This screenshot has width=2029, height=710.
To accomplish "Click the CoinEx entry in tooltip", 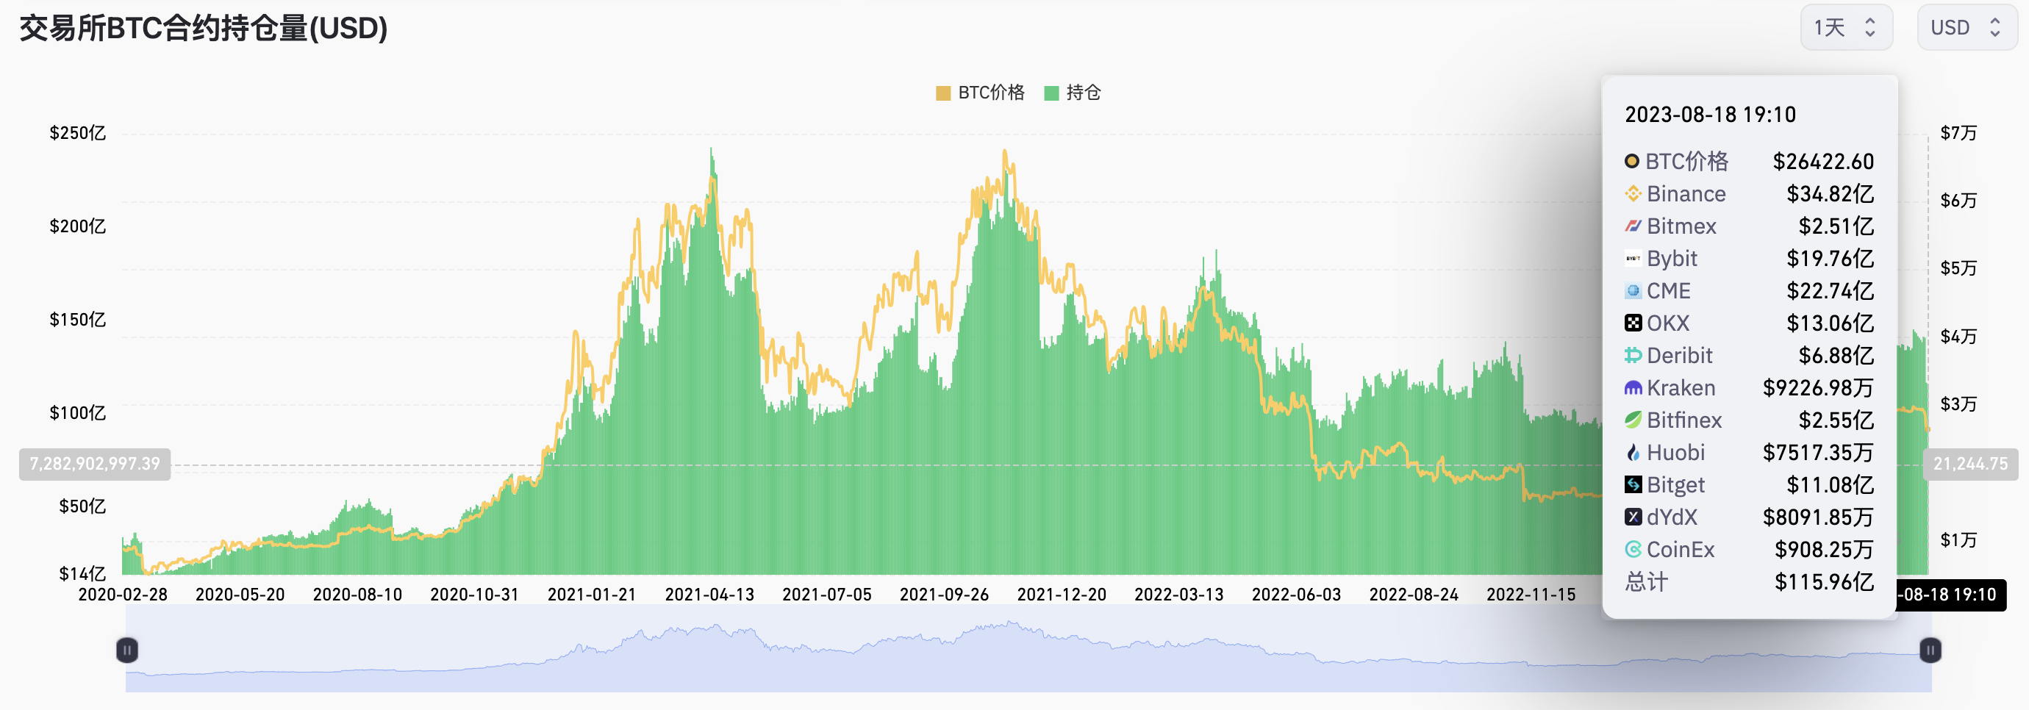I will (1680, 550).
